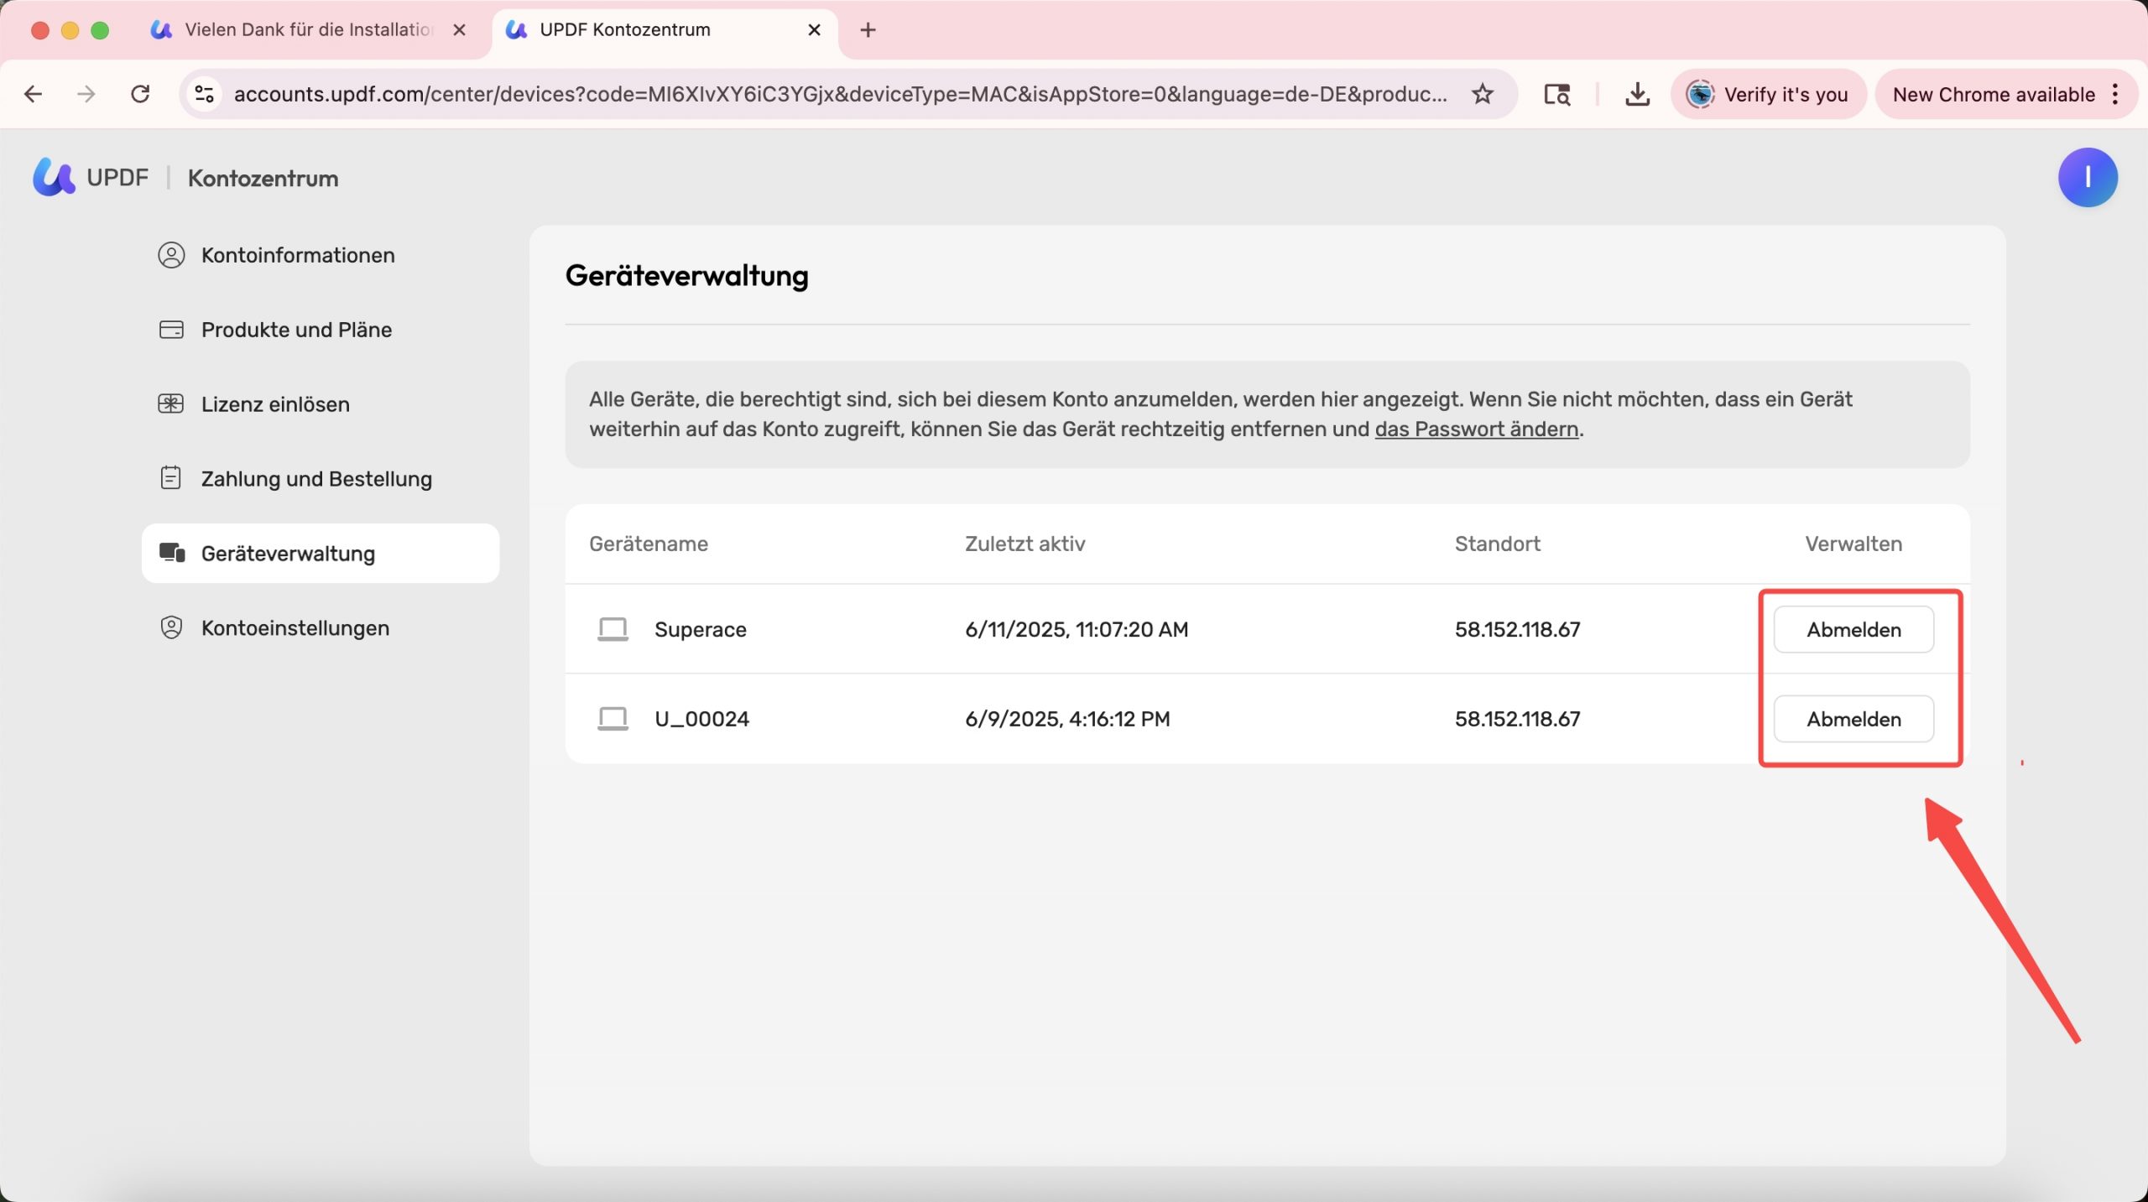This screenshot has width=2148, height=1202.
Task: Bookmark this page with the star icon
Action: tap(1483, 94)
